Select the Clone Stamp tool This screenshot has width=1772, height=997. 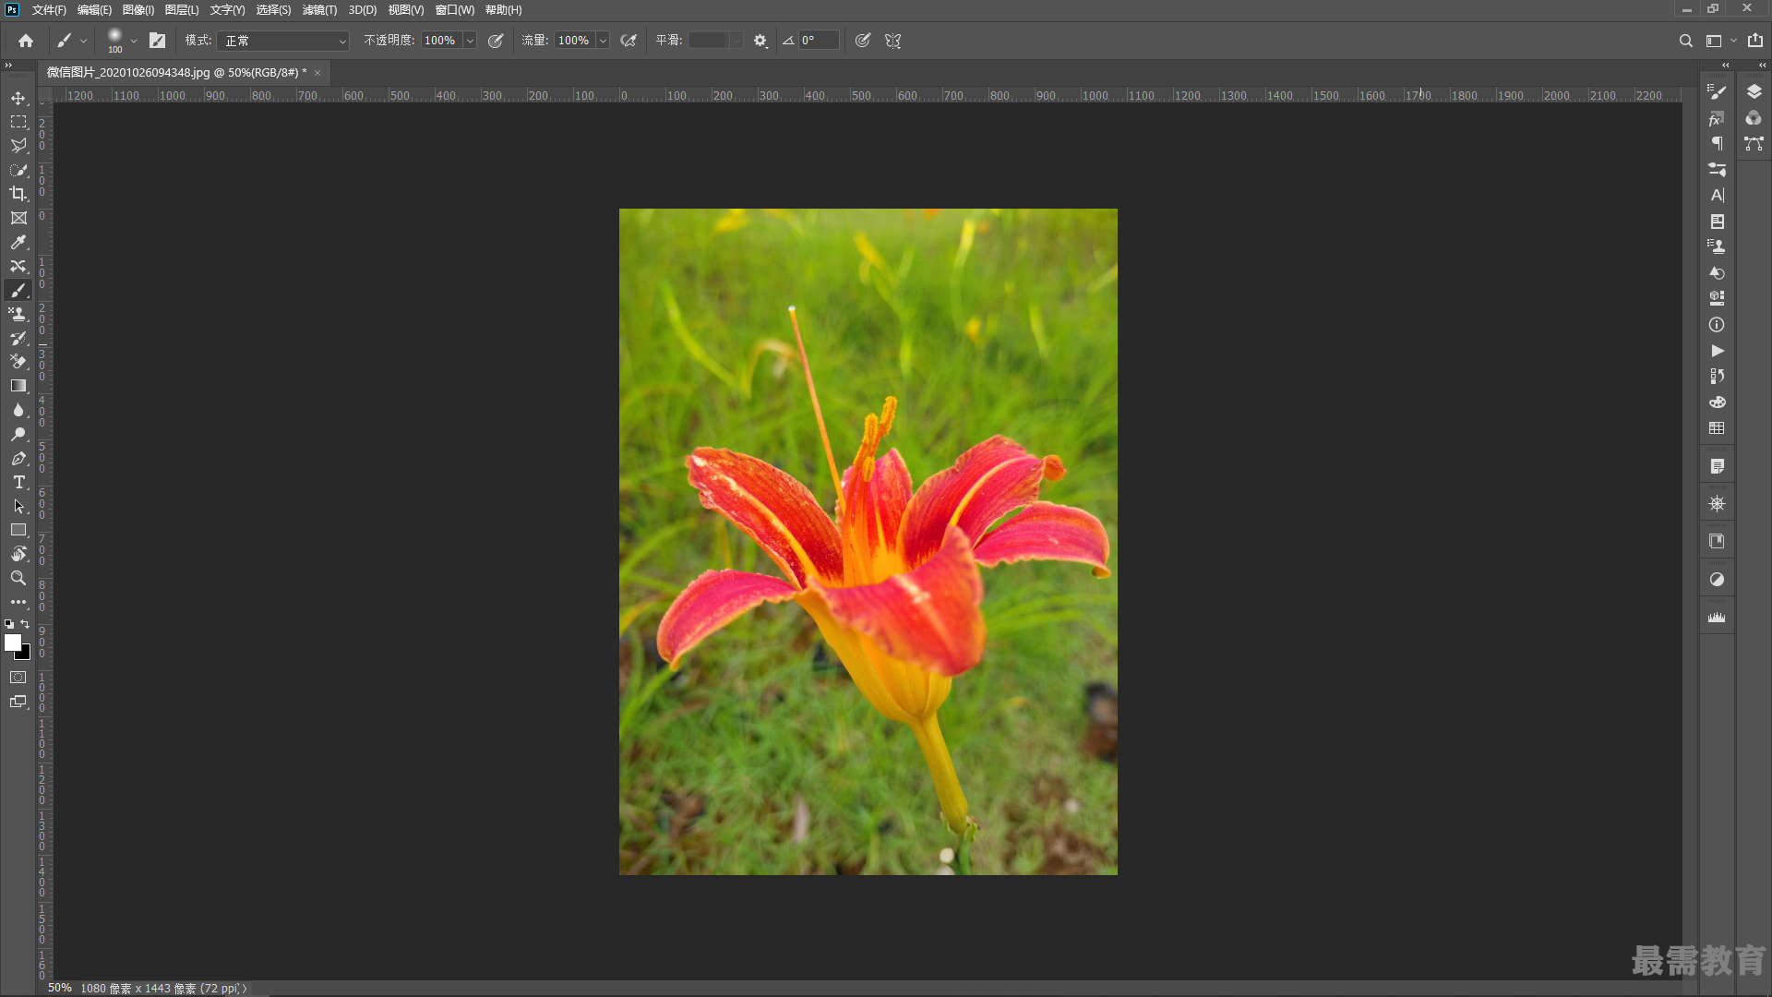18,314
